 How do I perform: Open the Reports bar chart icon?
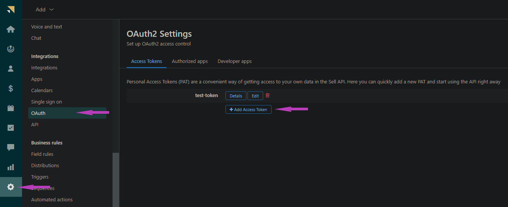coord(11,167)
